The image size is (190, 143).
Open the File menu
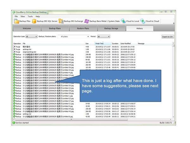tap(16, 17)
